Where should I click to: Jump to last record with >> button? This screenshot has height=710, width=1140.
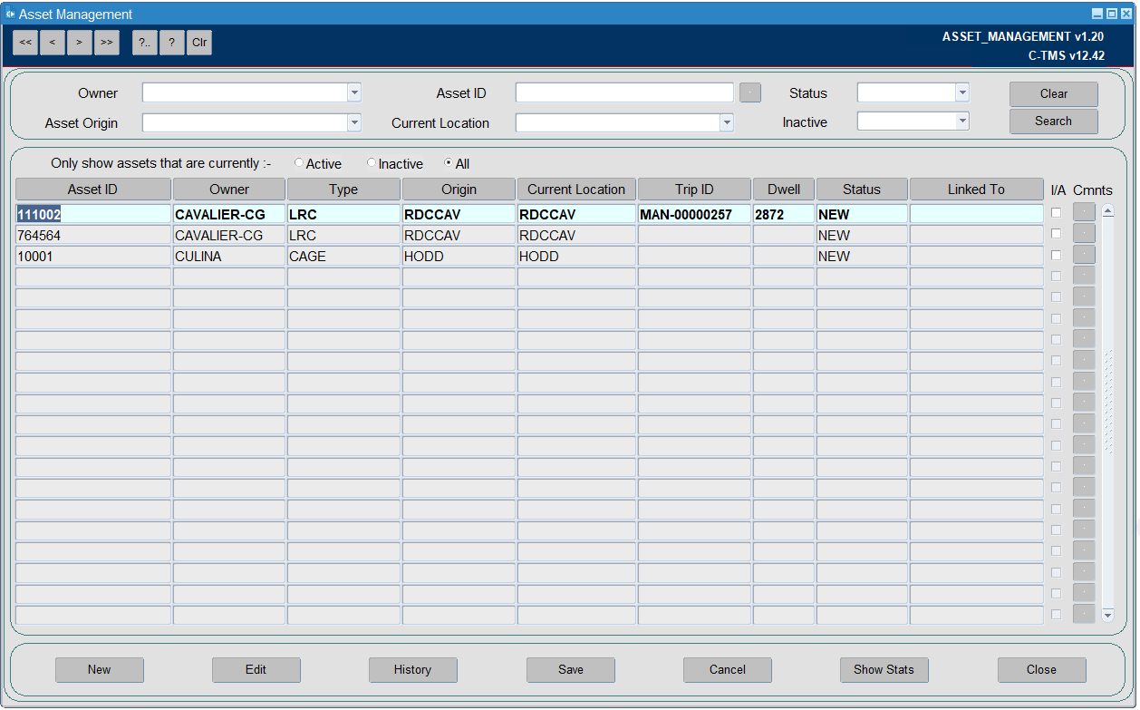(107, 43)
